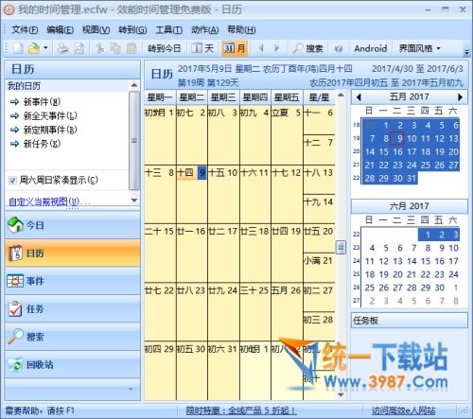This screenshot has width=473, height=419.
Task: Click the limited-time discount link
Action: pyautogui.click(x=240, y=410)
